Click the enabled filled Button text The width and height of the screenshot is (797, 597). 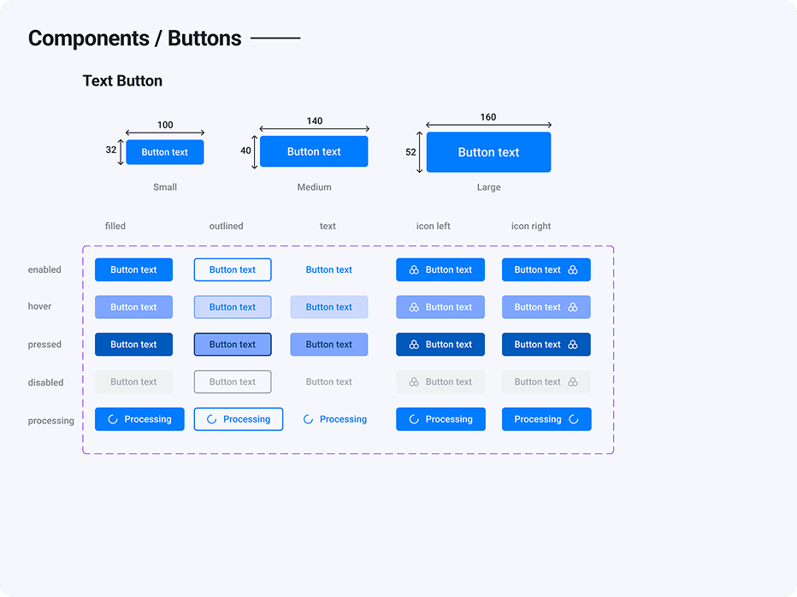[x=133, y=270]
